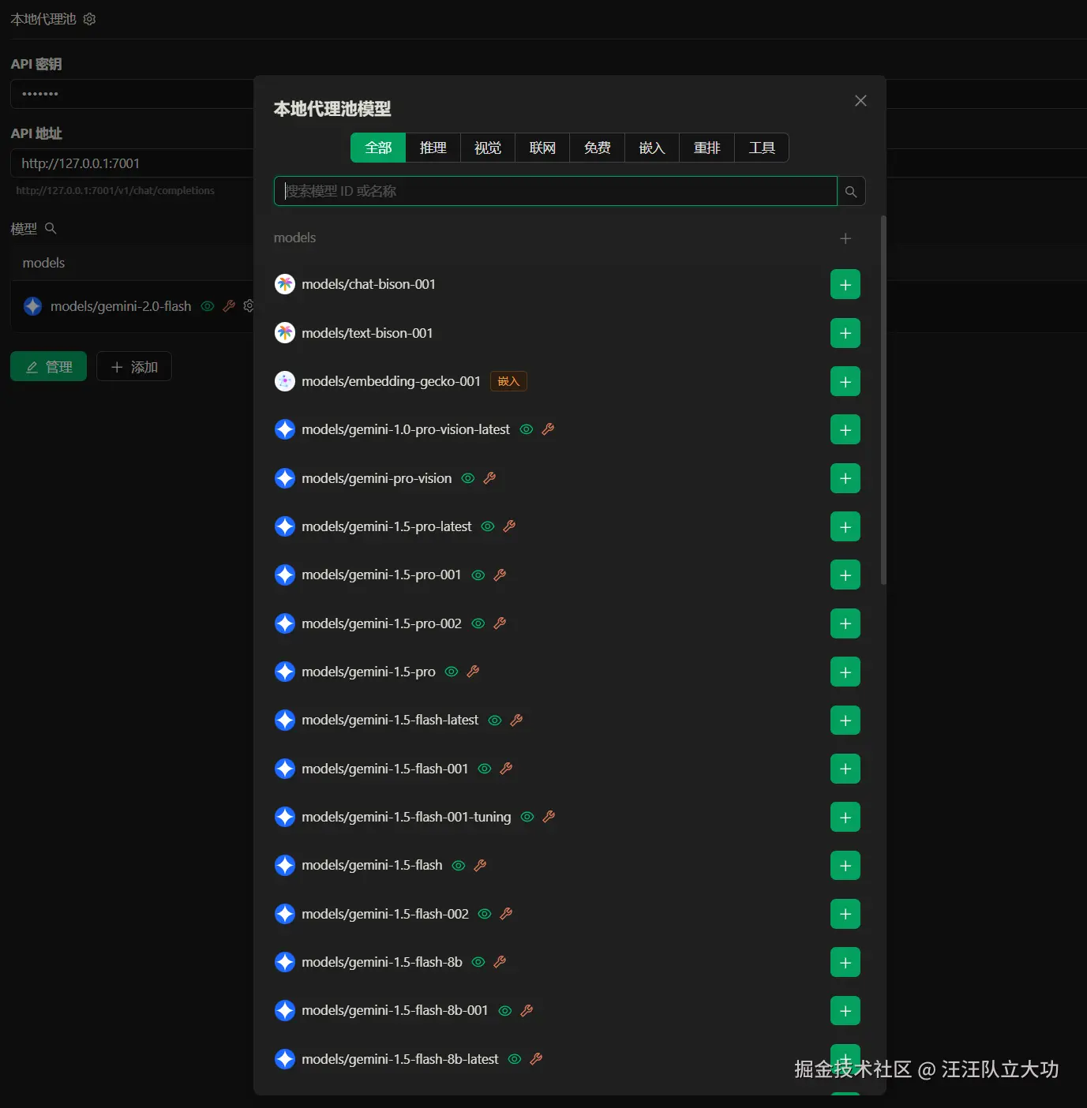Click the 添加 add button
This screenshot has height=1108, width=1087.
click(x=134, y=367)
